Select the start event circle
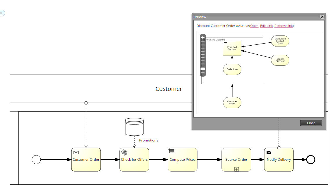This screenshot has height=190, width=335. [x=36, y=160]
